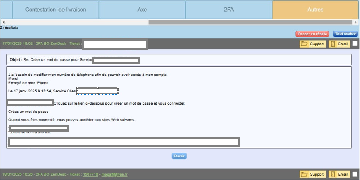Screen dimensions: 360x180
Task: Click the 'Envoyé de mon iPhone' line
Action: click(28, 83)
